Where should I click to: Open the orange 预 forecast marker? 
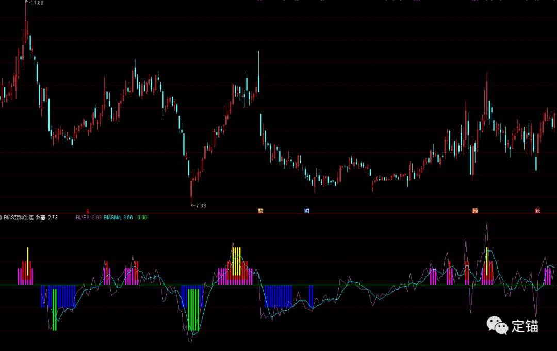(475, 211)
